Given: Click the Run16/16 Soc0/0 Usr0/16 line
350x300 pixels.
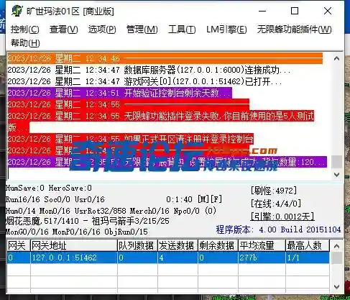Looking at the screenshot, I should click(55, 199).
